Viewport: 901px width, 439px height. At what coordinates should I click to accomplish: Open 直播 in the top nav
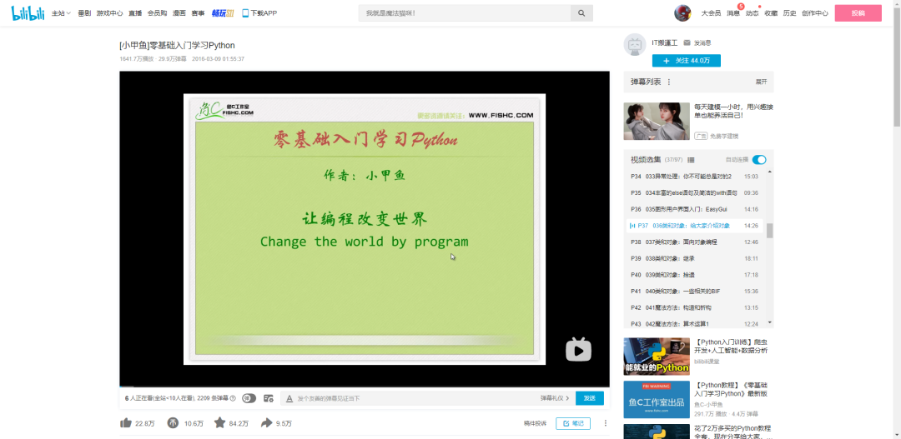click(135, 12)
